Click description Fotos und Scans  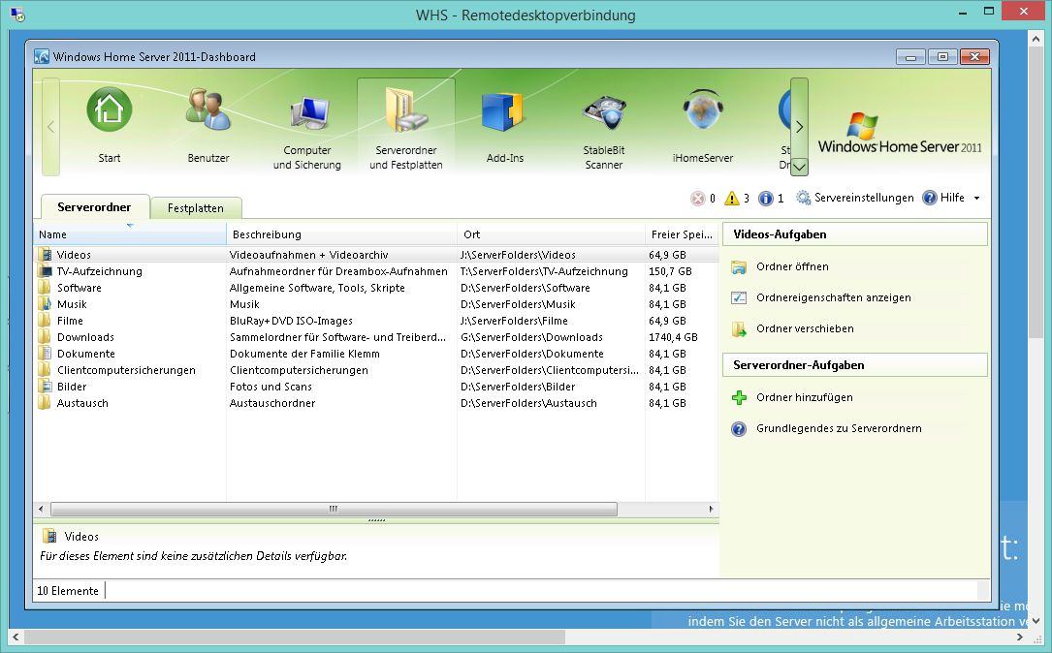point(271,387)
